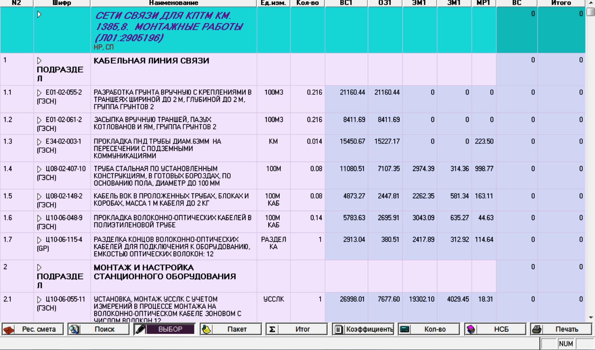Image resolution: width=595 pixels, height=350 pixels.
Task: Expand the СЕТИ СВЯЗИ ДЛЯ КПТМ header row
Action: tap(39, 14)
